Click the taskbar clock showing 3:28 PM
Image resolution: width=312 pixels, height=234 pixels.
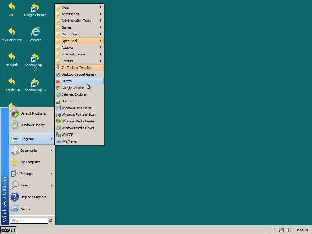(302, 230)
